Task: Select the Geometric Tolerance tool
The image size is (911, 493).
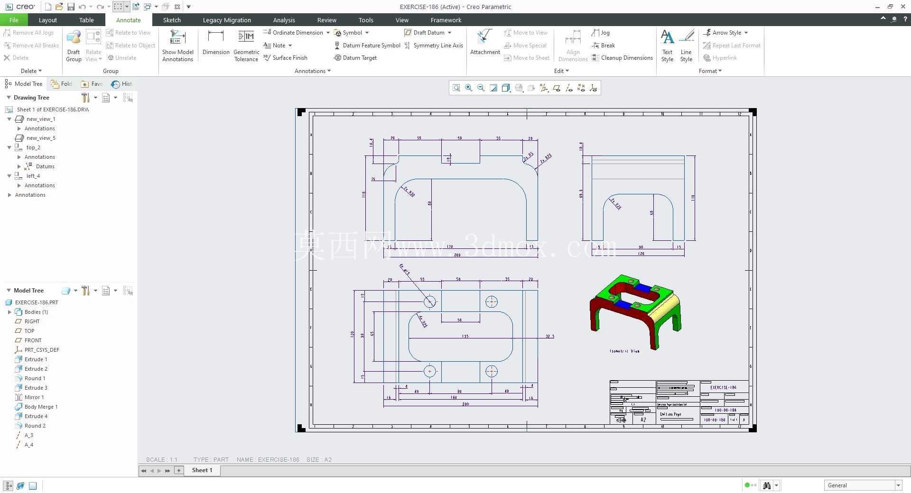Action: [246, 46]
